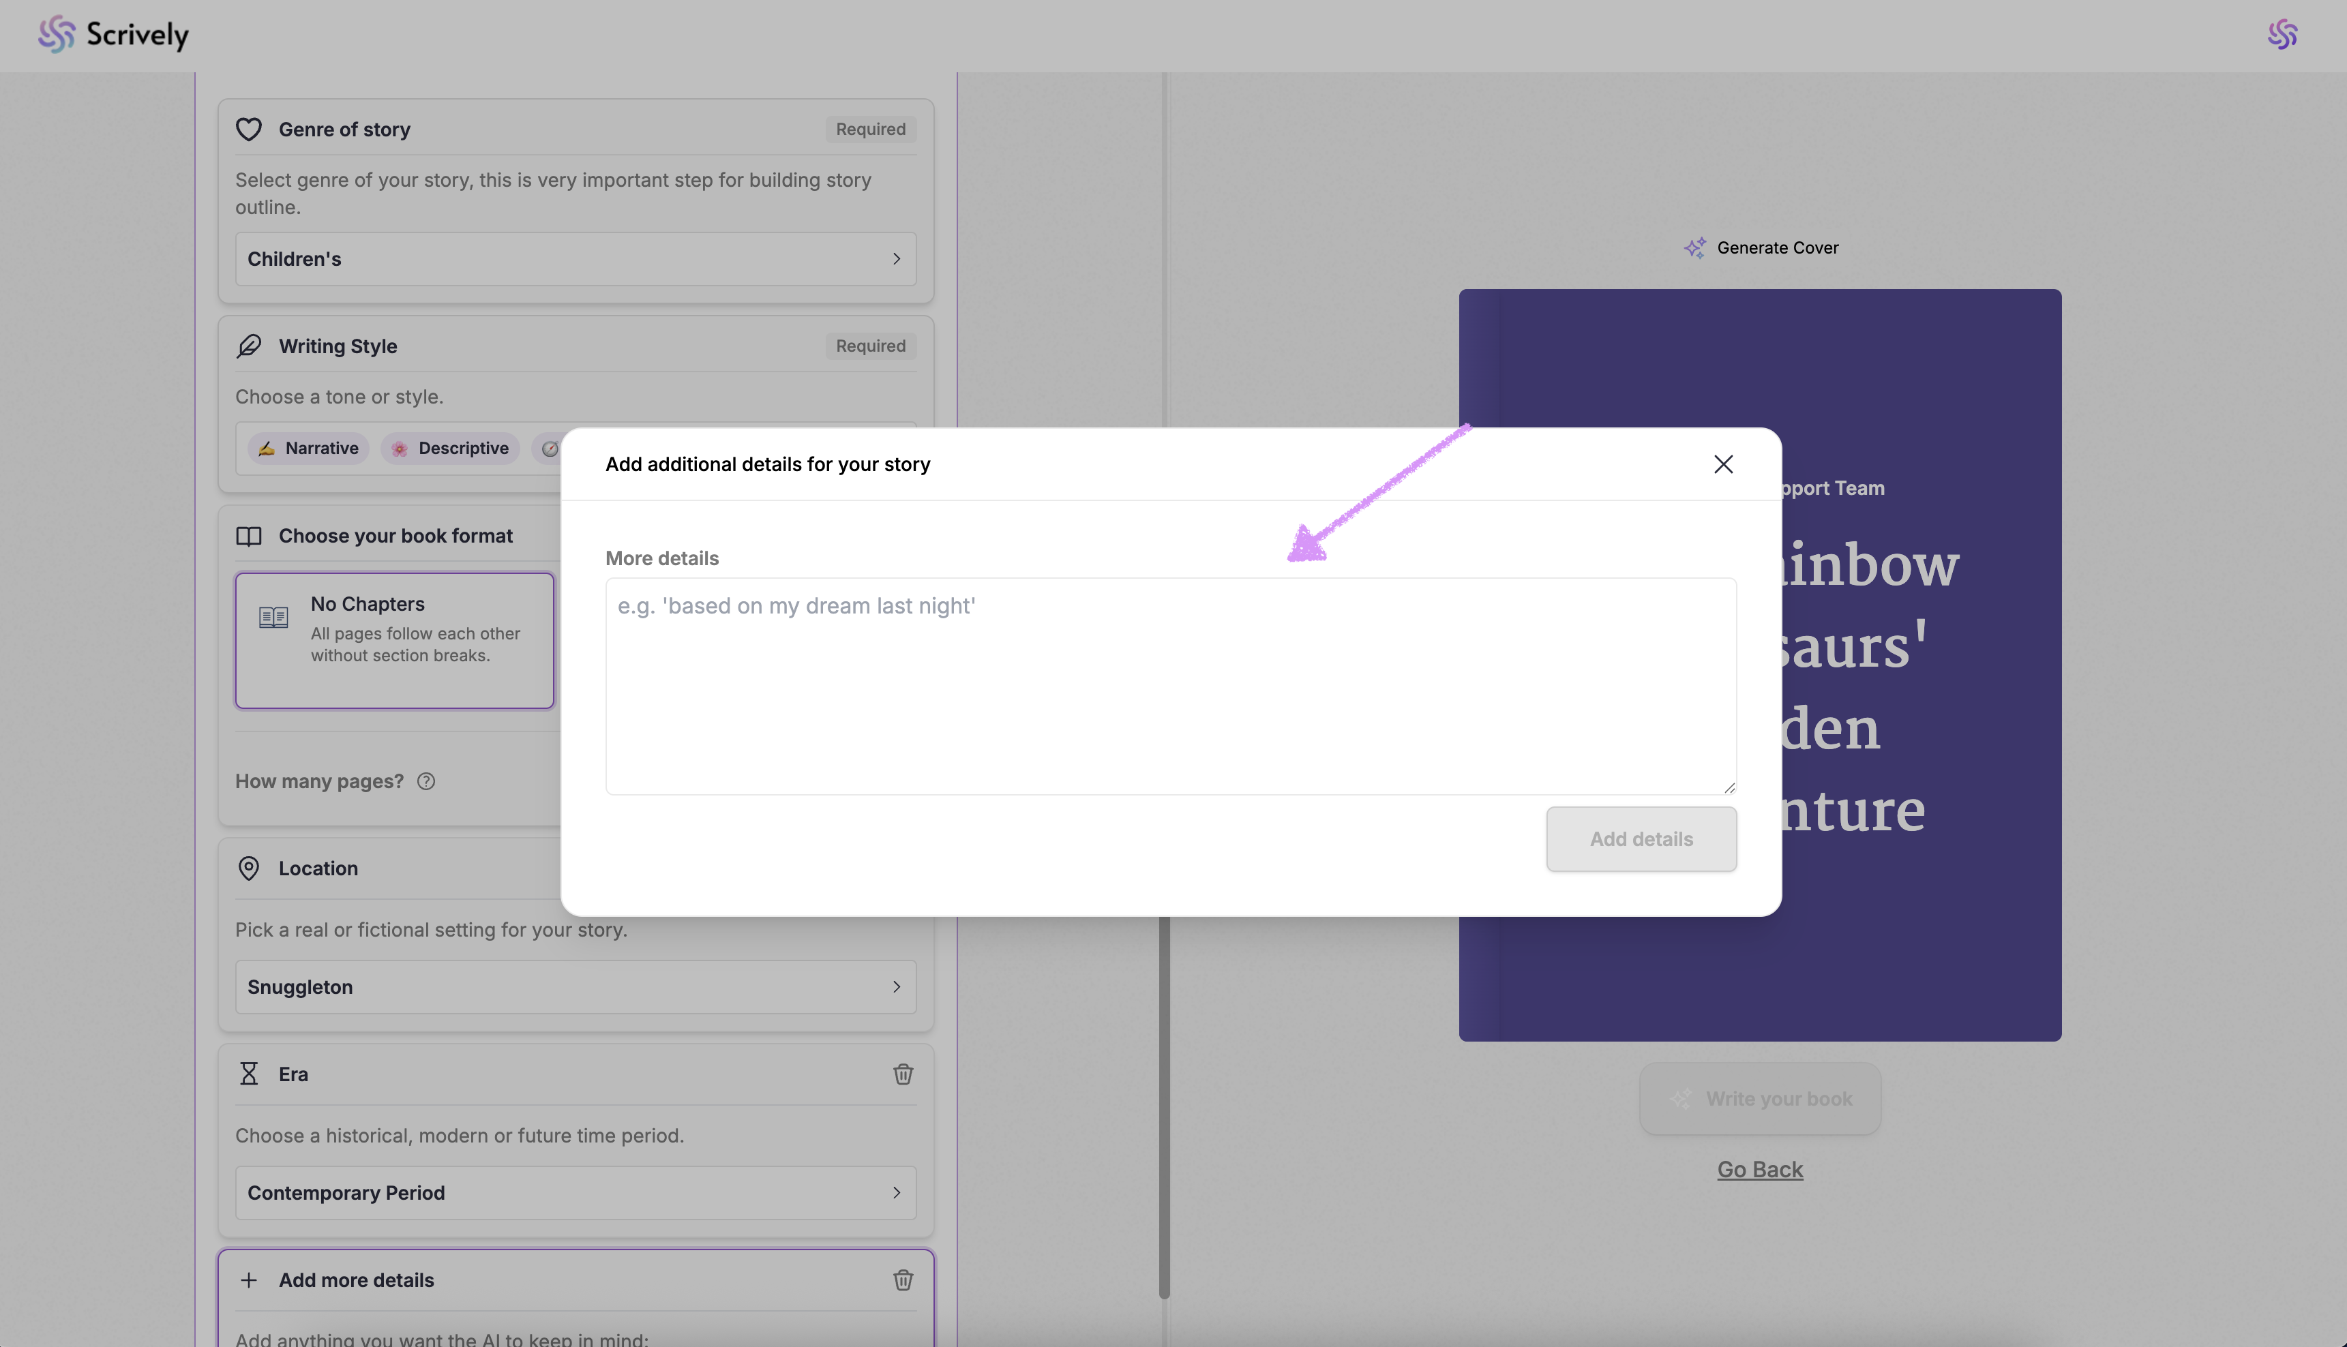Image resolution: width=2347 pixels, height=1347 pixels.
Task: Click the plus icon beside Add more details
Action: click(249, 1280)
